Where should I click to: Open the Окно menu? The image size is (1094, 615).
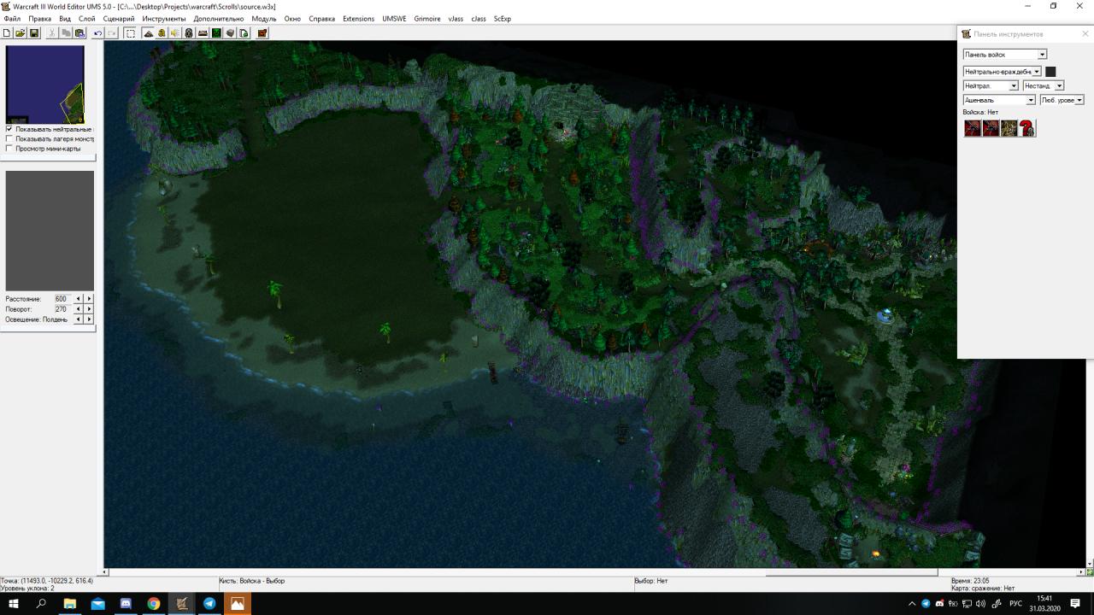(x=292, y=19)
